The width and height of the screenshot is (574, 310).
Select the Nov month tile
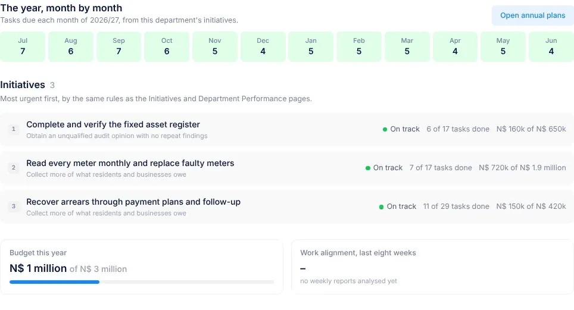pos(215,46)
